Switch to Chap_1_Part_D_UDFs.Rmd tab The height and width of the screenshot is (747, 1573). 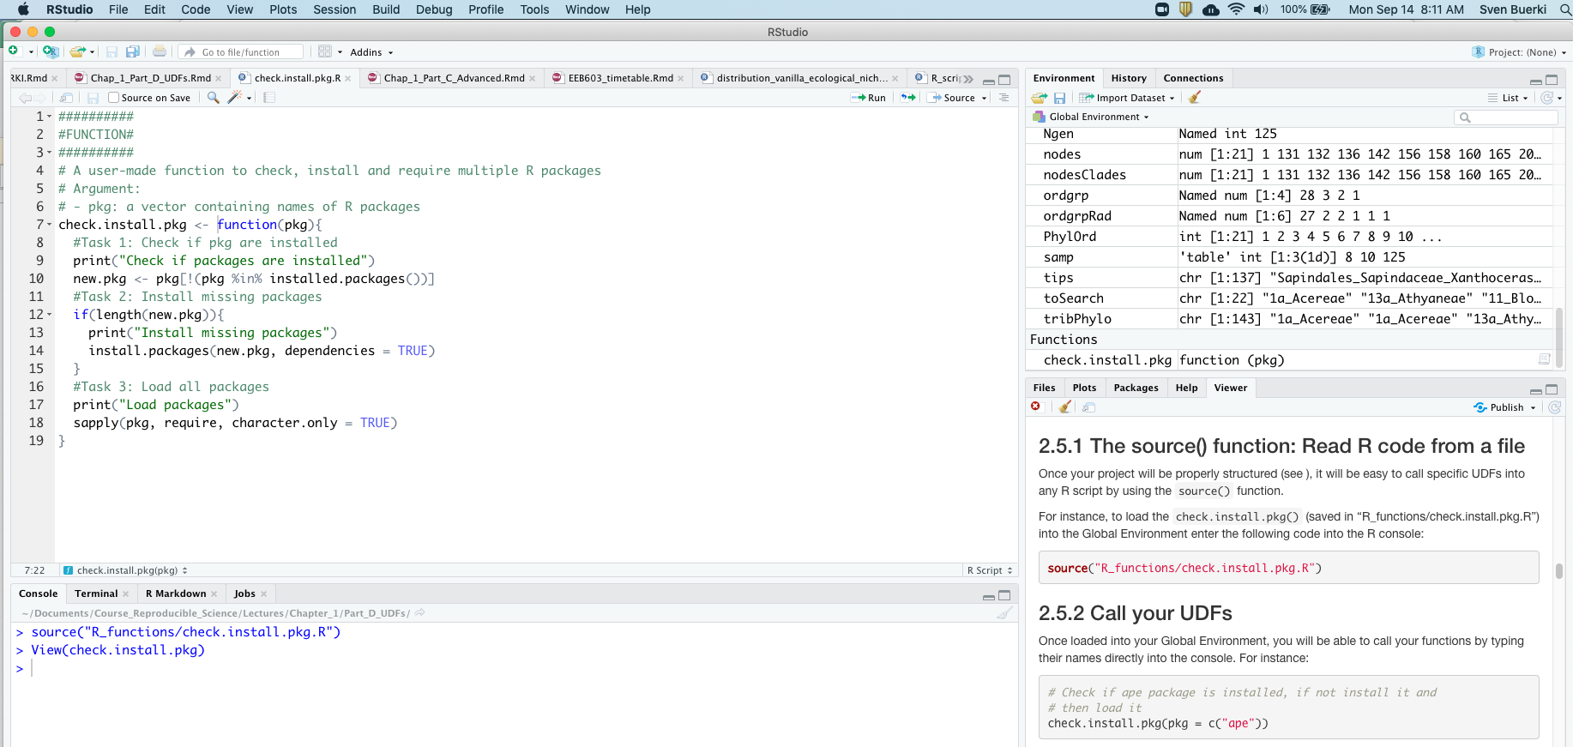150,78
